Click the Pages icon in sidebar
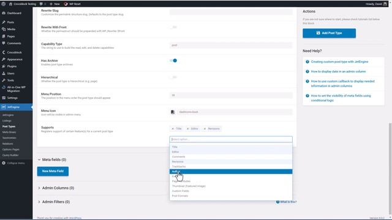 click(x=4, y=36)
